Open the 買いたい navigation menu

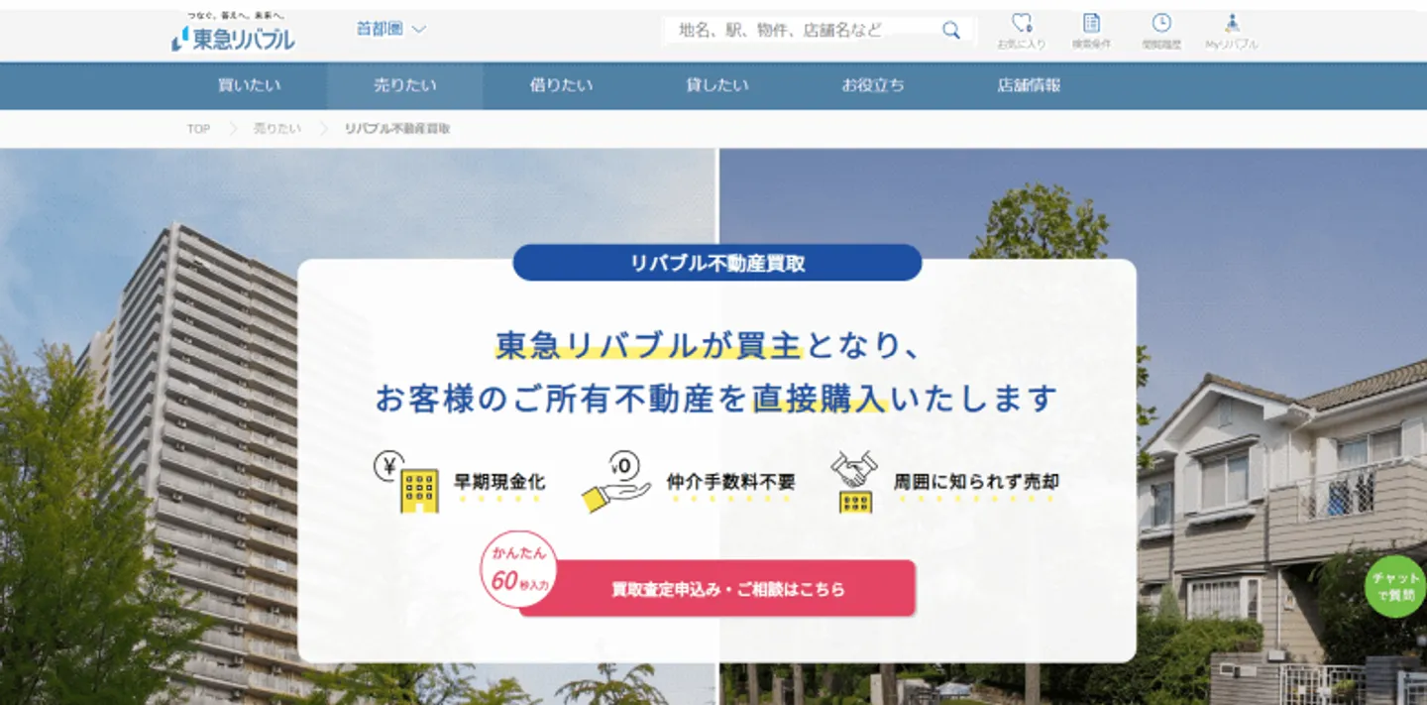(x=249, y=85)
